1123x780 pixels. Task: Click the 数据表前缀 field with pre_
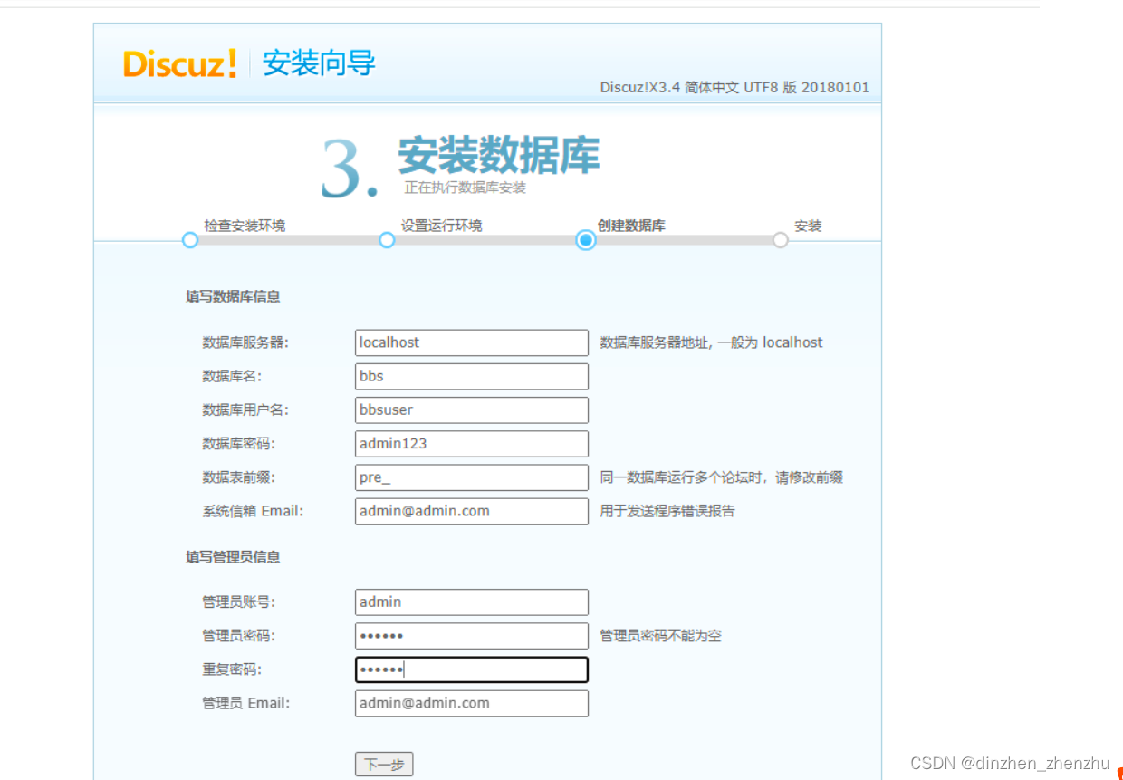pyautogui.click(x=472, y=477)
